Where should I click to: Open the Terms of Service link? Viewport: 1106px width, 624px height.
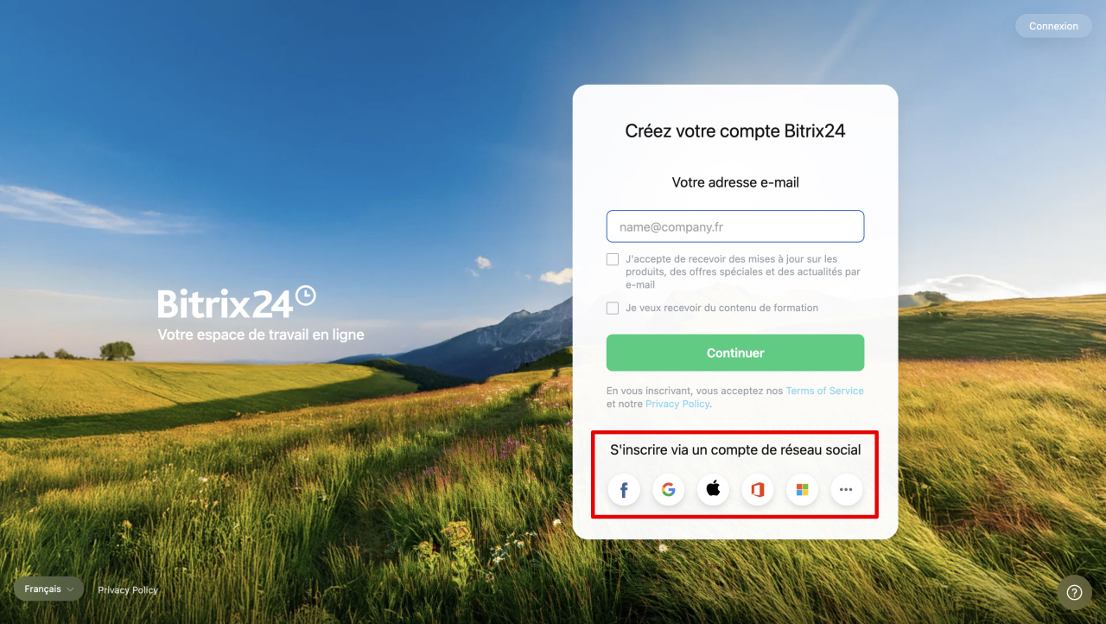click(824, 391)
